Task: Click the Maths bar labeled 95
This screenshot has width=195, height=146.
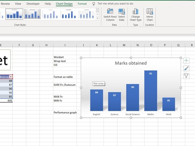Action: click(x=150, y=91)
